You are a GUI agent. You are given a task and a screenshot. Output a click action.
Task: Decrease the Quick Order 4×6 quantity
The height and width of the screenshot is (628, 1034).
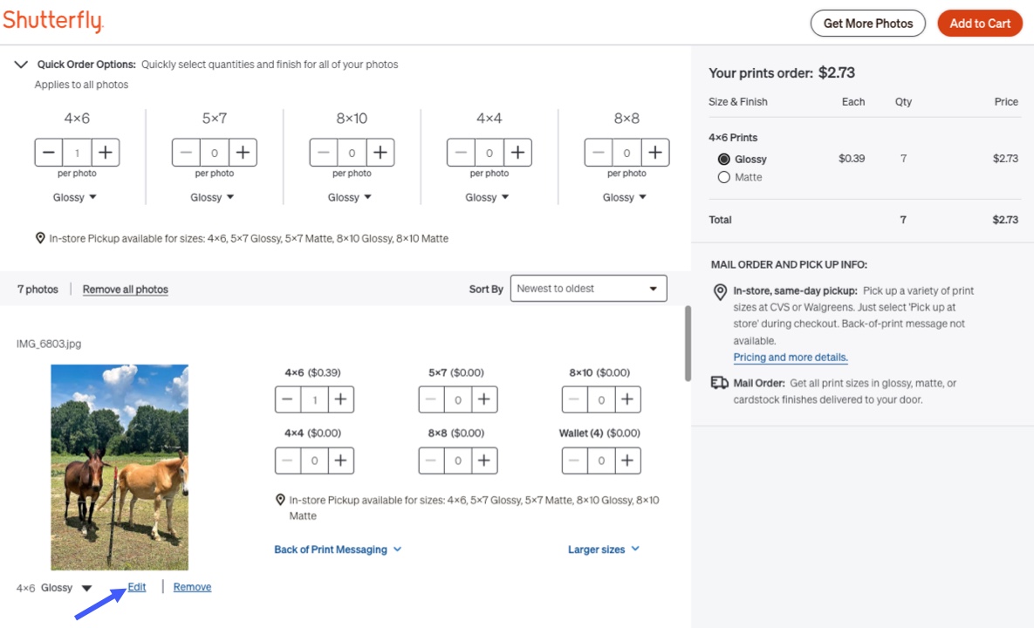[x=49, y=153]
